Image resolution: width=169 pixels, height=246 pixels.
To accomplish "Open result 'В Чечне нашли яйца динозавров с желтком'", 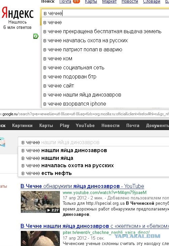I will click(x=95, y=226).
